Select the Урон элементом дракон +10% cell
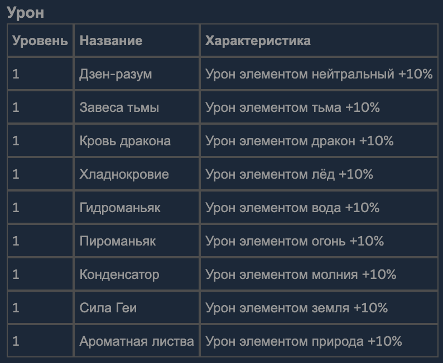 [x=319, y=141]
